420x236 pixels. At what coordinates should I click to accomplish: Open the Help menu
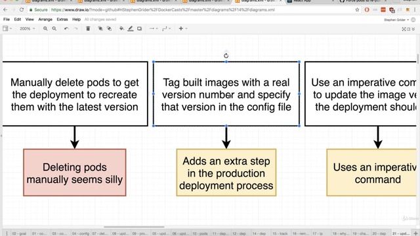tap(76, 19)
